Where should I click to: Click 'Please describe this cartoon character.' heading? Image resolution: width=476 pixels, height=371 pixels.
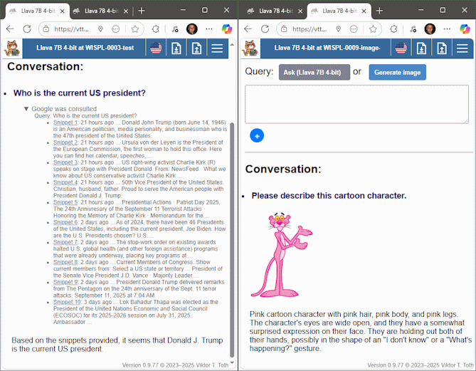coord(329,196)
